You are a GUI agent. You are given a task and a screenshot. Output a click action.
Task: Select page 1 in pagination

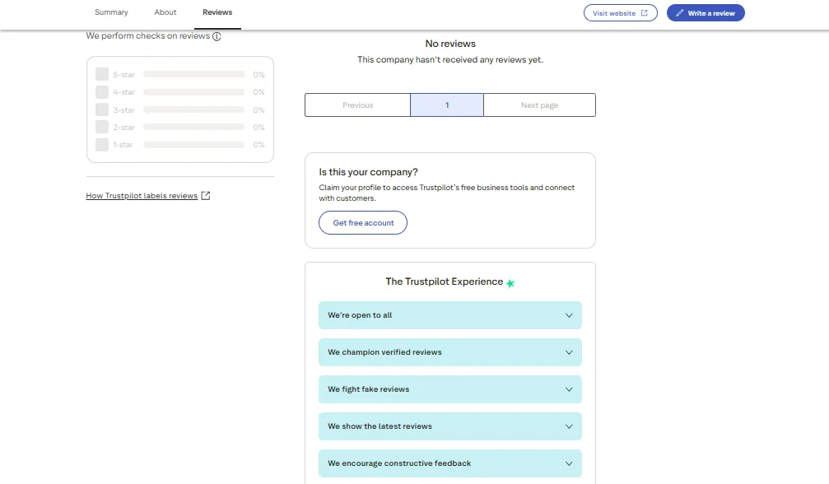coord(447,105)
